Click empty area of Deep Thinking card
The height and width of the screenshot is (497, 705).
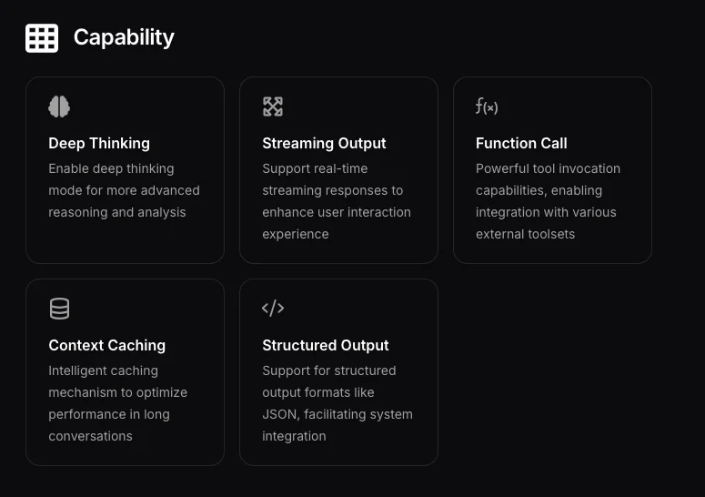click(x=125, y=242)
